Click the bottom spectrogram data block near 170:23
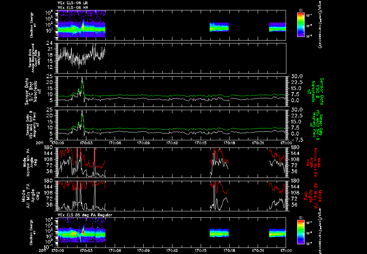This screenshot has height=254, width=367. pyautogui.click(x=277, y=233)
